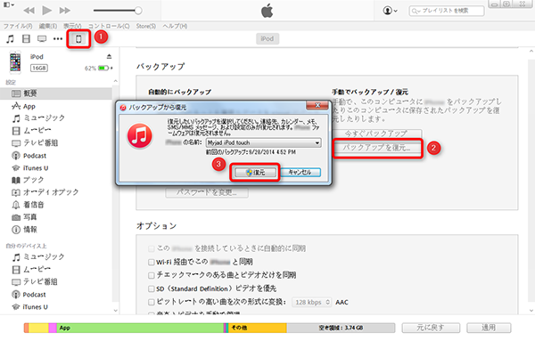Image resolution: width=535 pixels, height=341 pixels.
Task: Click the パスワードを変更 button
Action: (207, 192)
